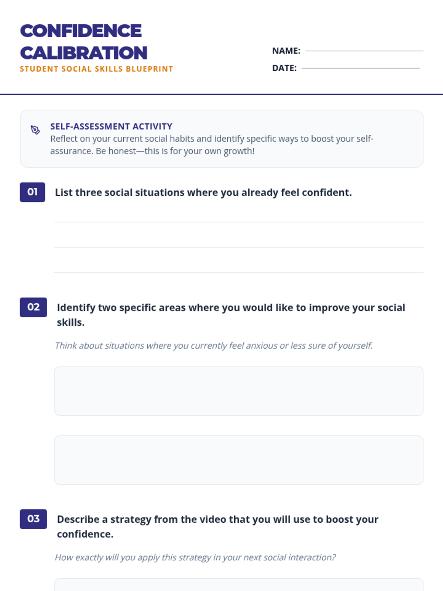Click the 02 question number badge
This screenshot has width=443, height=591.
[x=33, y=307]
